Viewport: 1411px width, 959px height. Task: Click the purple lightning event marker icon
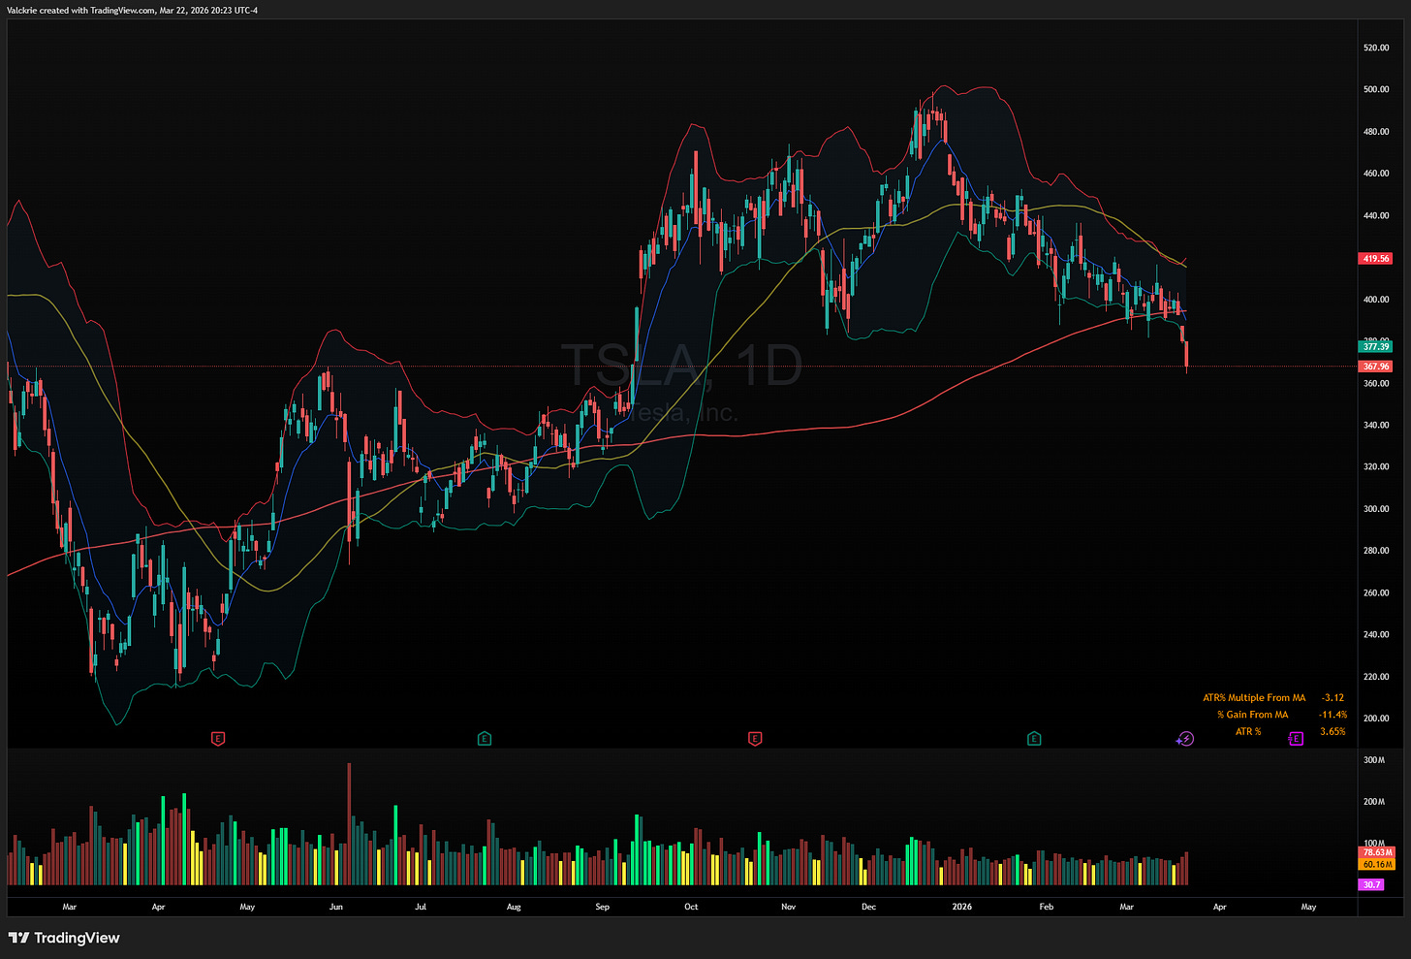pyautogui.click(x=1185, y=739)
